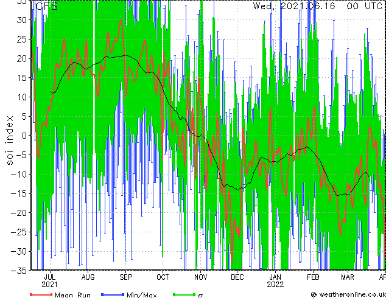Click the date text 'Wed, 2021.06.16'
386x298 pixels.
[x=294, y=6]
